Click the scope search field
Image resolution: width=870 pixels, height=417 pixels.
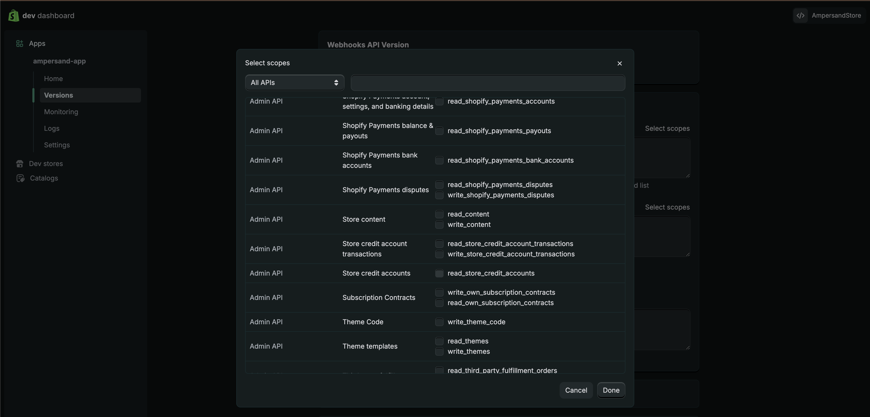488,82
